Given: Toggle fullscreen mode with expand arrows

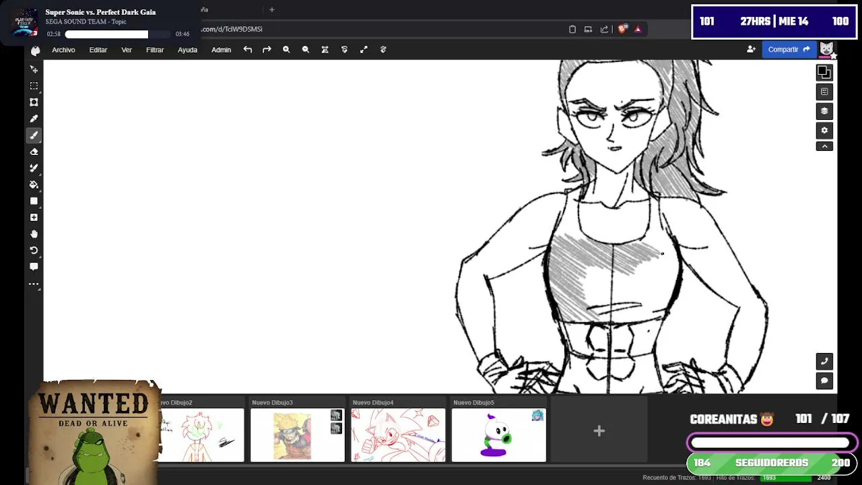Looking at the screenshot, I should [x=364, y=49].
